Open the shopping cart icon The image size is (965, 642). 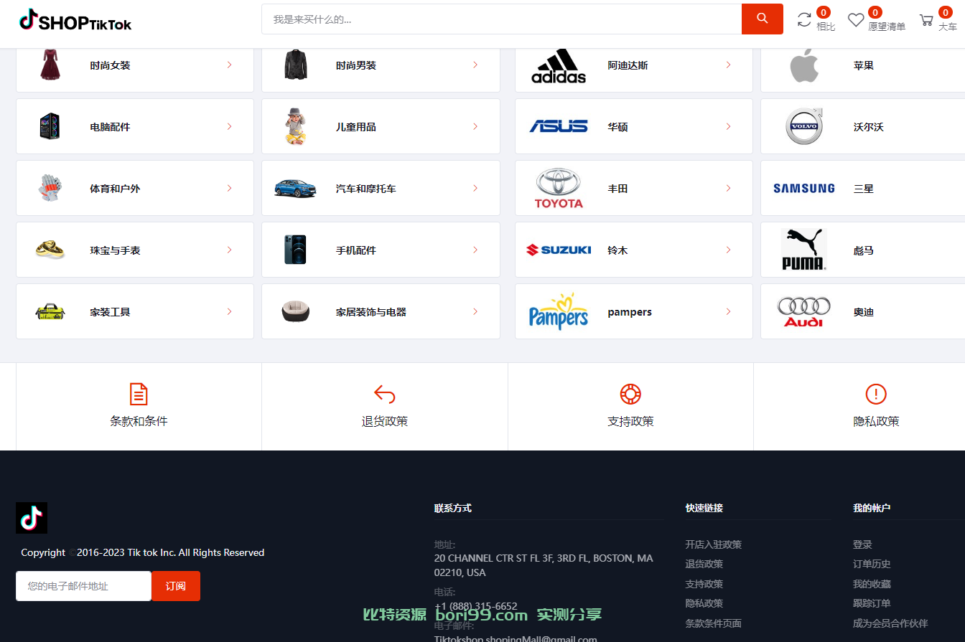tap(926, 20)
